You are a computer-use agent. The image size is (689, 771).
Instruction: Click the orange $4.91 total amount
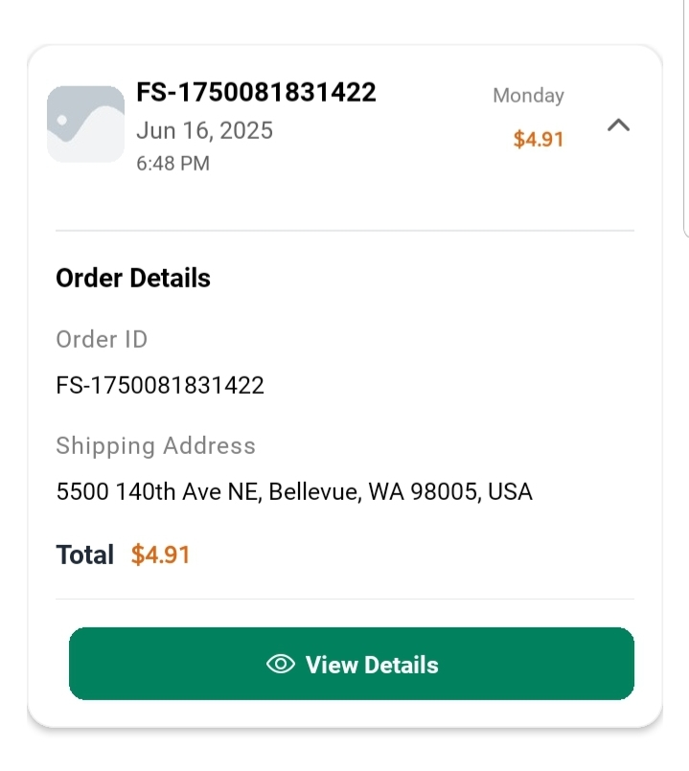(160, 555)
